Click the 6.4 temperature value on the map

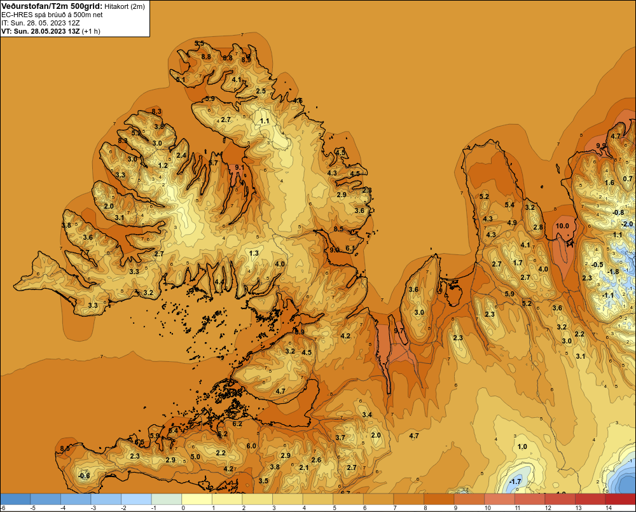point(173,431)
